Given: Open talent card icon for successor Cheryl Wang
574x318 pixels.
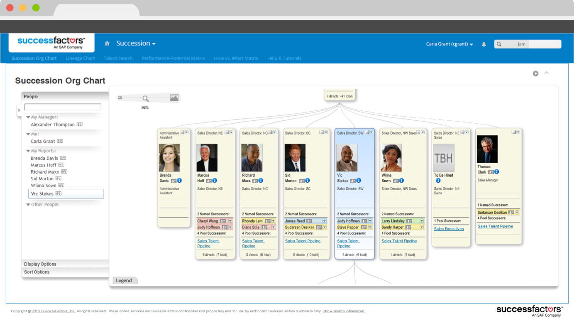Looking at the screenshot, I should [223, 221].
